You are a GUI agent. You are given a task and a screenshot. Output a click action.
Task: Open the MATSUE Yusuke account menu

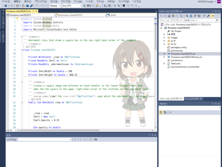(x=207, y=1)
